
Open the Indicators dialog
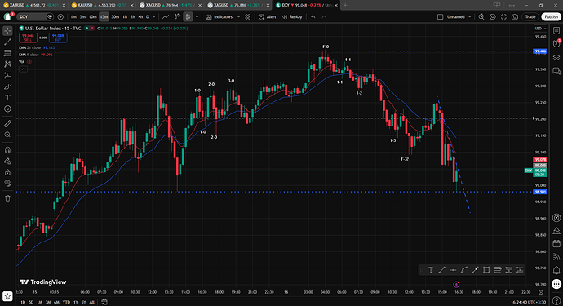click(219, 17)
